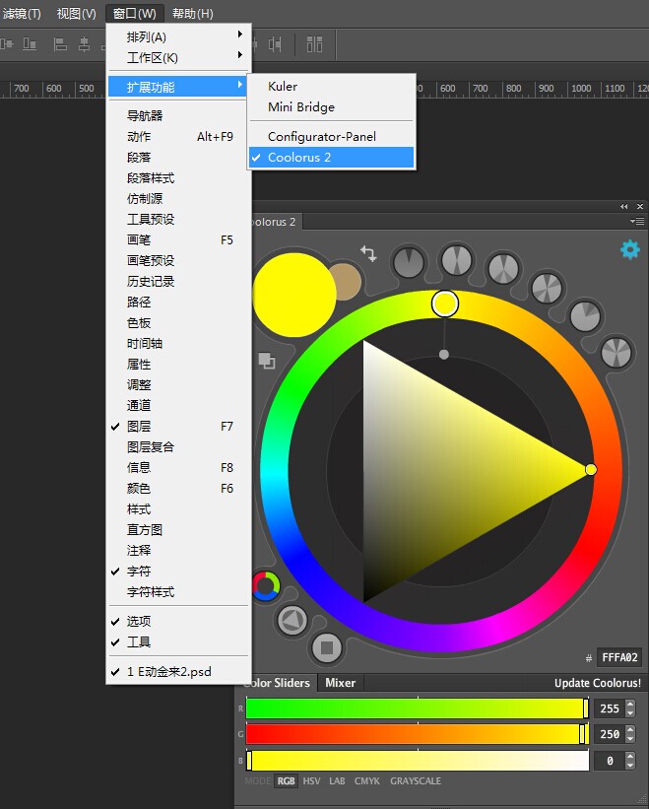Select the fifth color harmony scheme circle

click(x=585, y=315)
